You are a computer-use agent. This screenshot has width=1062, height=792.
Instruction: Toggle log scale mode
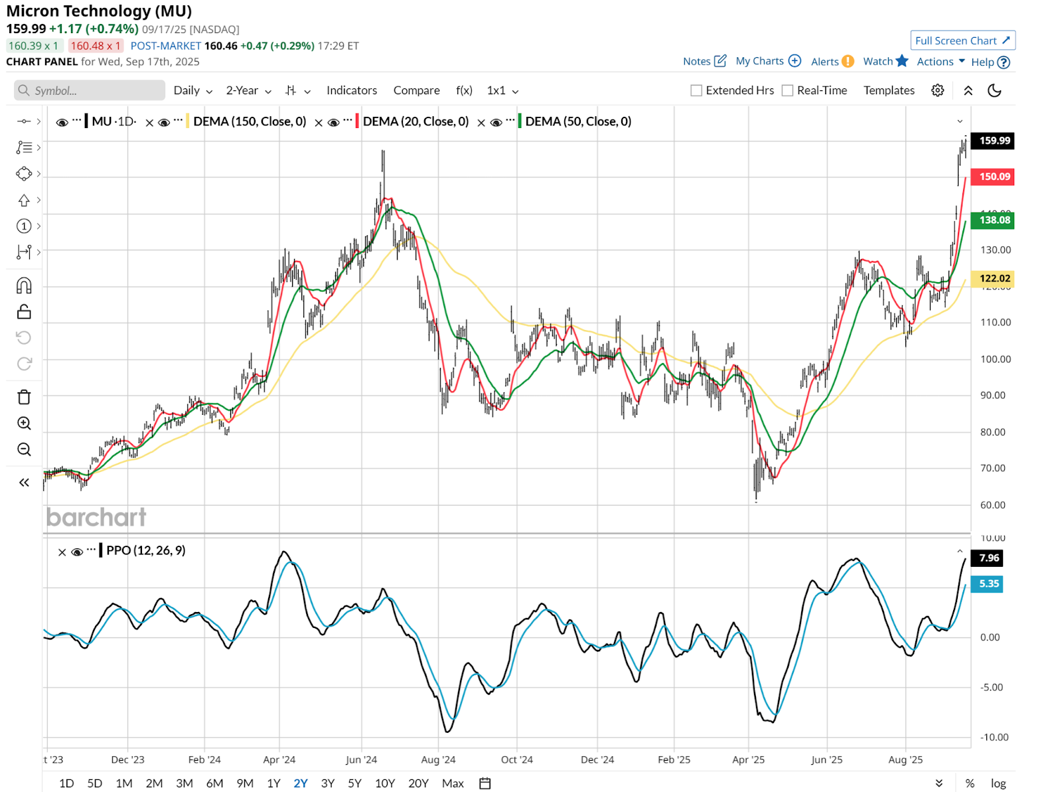click(x=998, y=783)
